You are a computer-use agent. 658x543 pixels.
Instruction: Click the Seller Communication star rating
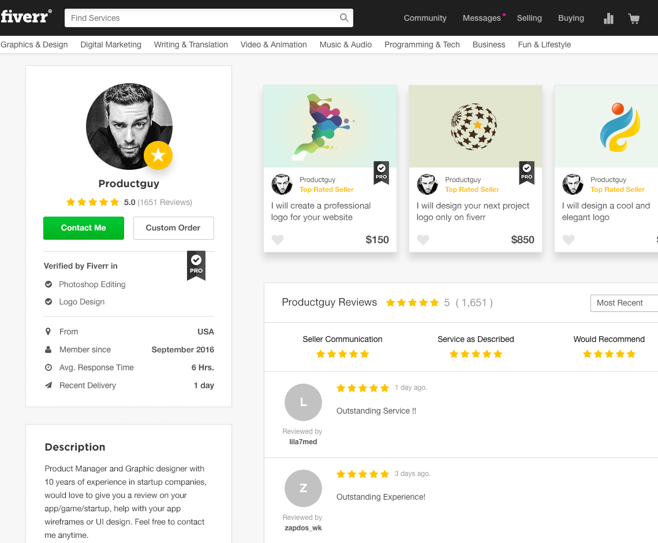point(342,354)
